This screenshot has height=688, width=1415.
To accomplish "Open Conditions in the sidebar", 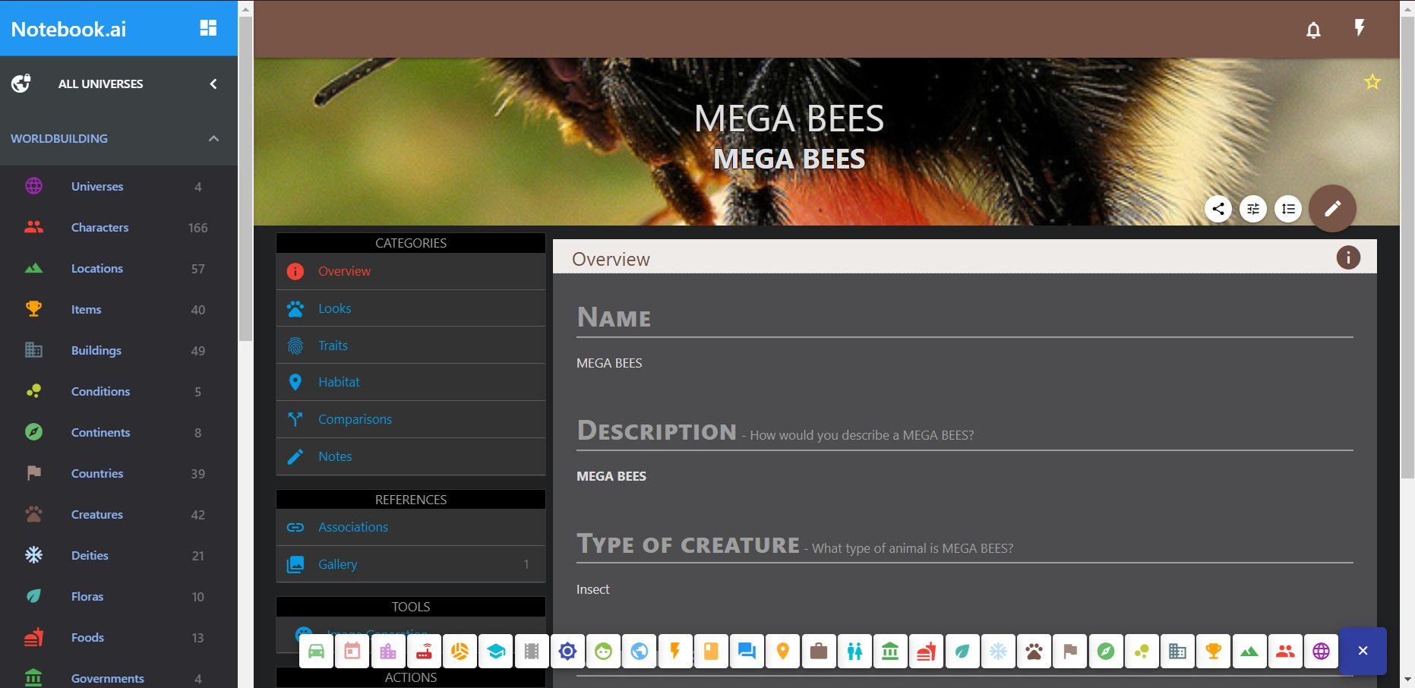I will [x=118, y=391].
